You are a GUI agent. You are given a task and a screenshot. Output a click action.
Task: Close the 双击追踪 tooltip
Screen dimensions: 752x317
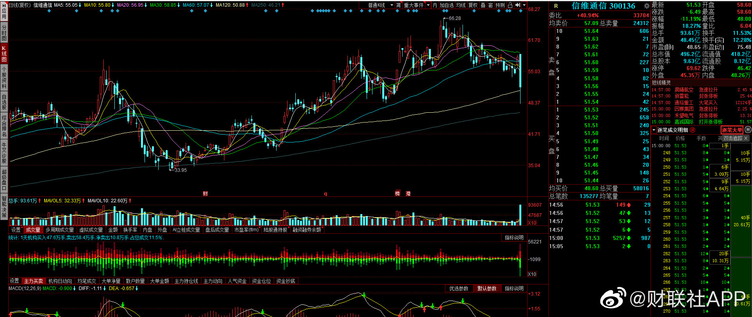(x=746, y=138)
